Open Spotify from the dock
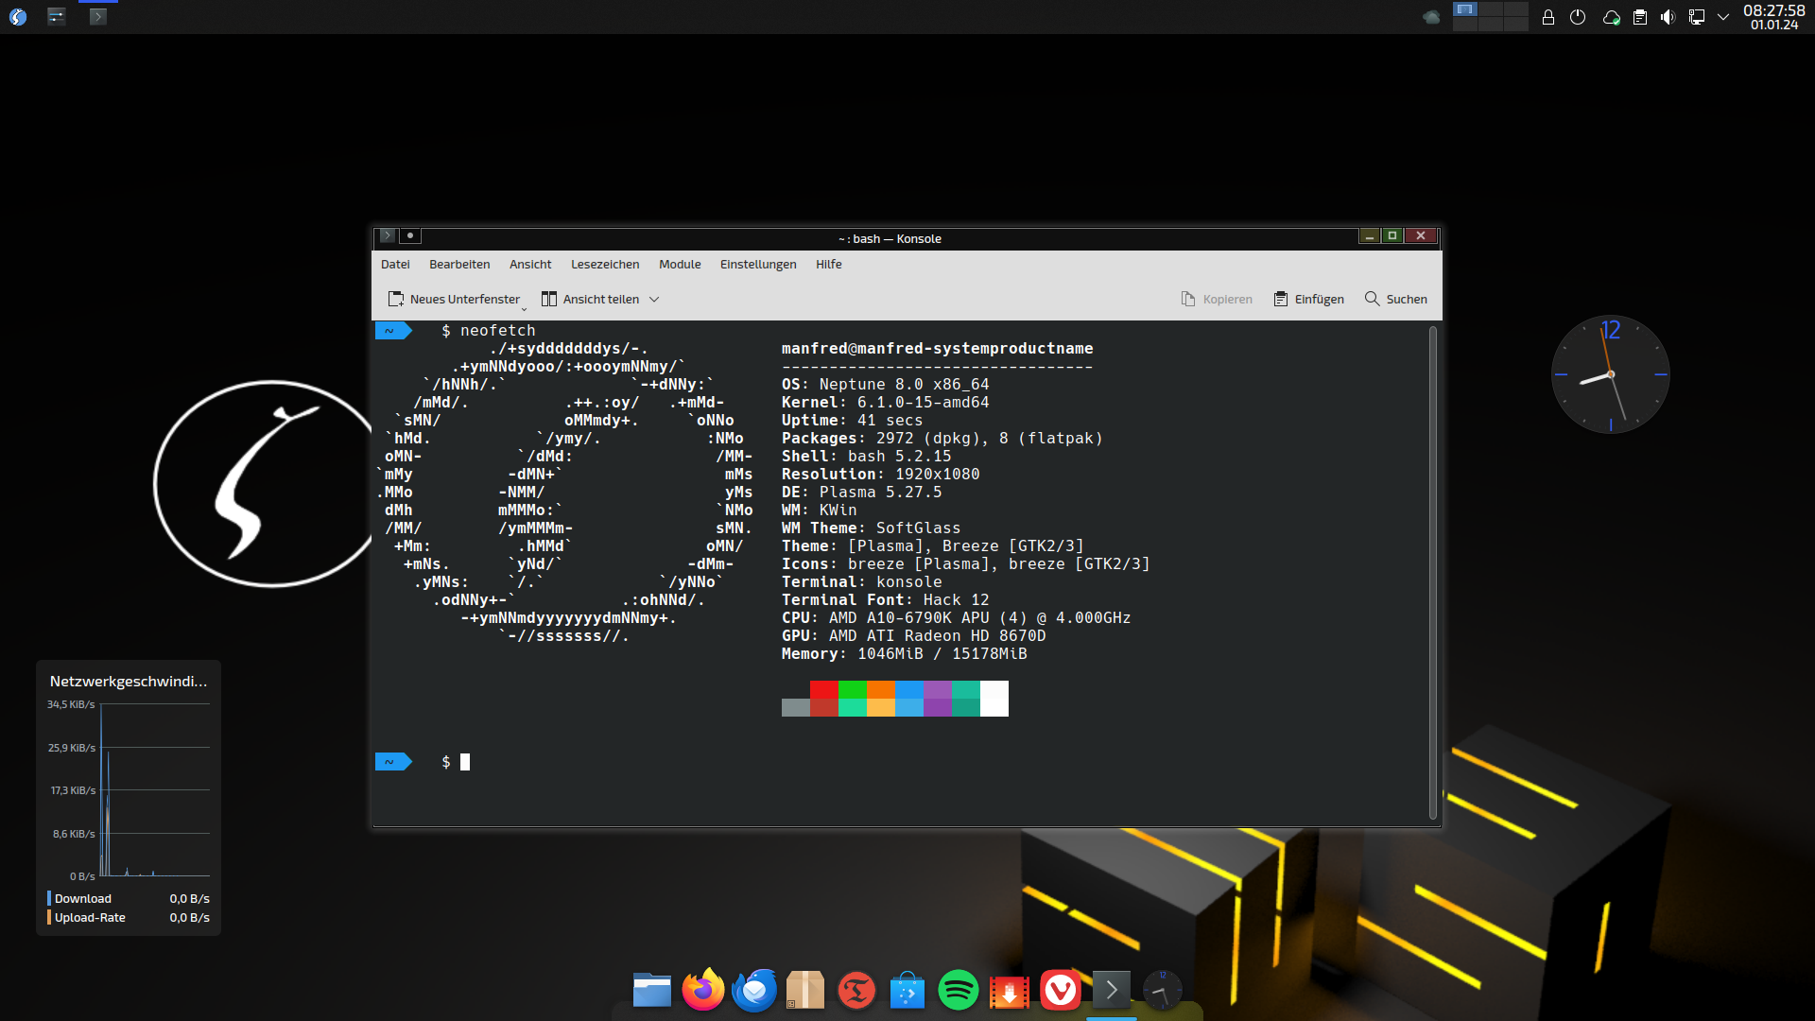Viewport: 1815px width, 1021px height. tap(958, 991)
